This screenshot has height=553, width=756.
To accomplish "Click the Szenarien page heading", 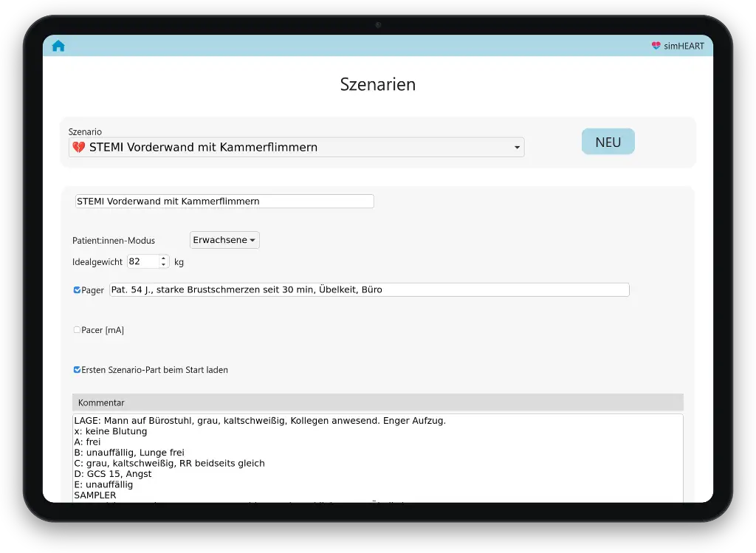I will pos(377,84).
